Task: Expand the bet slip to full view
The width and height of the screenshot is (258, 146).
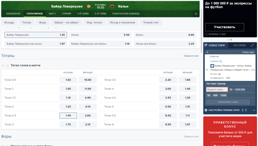Action: [x=252, y=45]
